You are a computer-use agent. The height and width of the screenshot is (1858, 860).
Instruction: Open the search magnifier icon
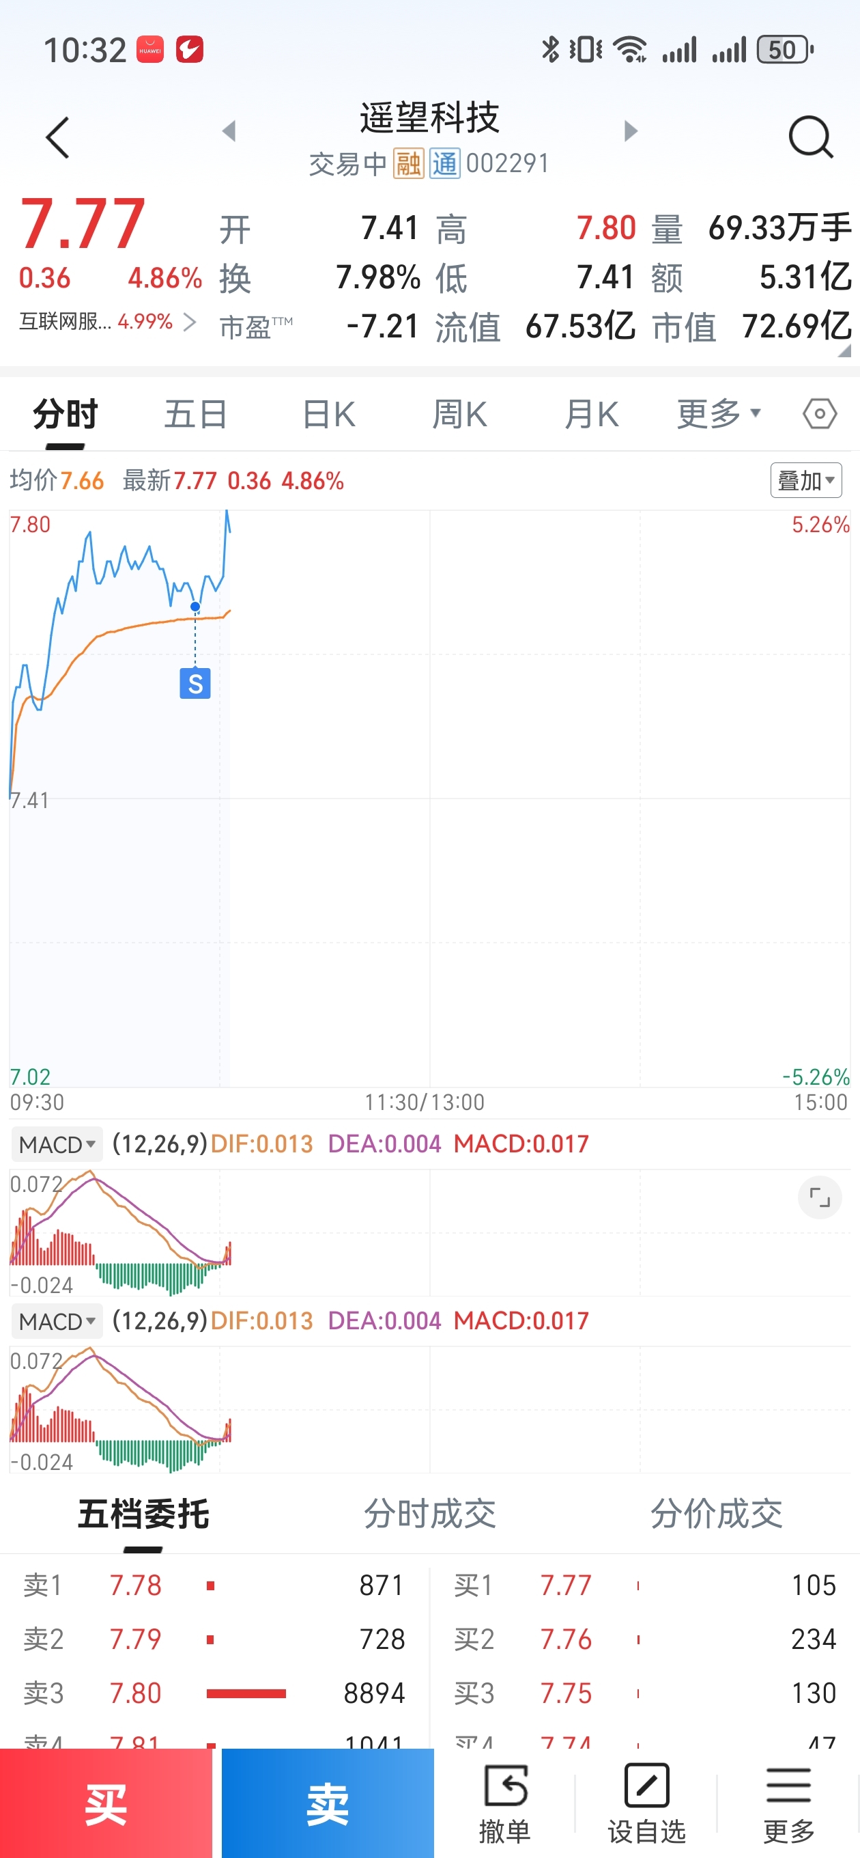(810, 137)
